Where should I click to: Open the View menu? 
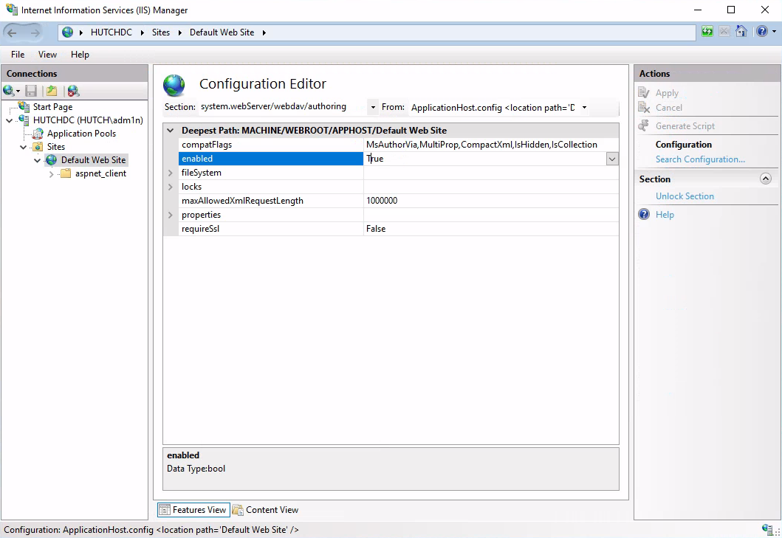point(47,55)
